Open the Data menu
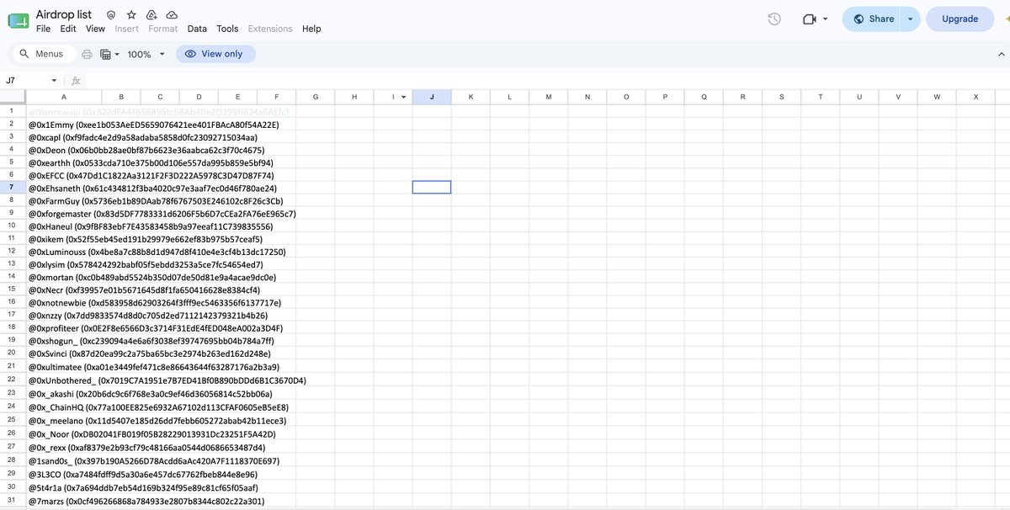 (197, 29)
